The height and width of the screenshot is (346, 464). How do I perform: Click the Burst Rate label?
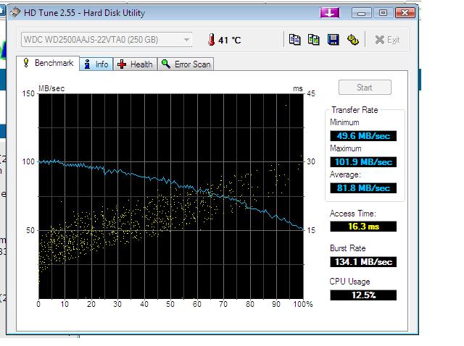tap(348, 248)
